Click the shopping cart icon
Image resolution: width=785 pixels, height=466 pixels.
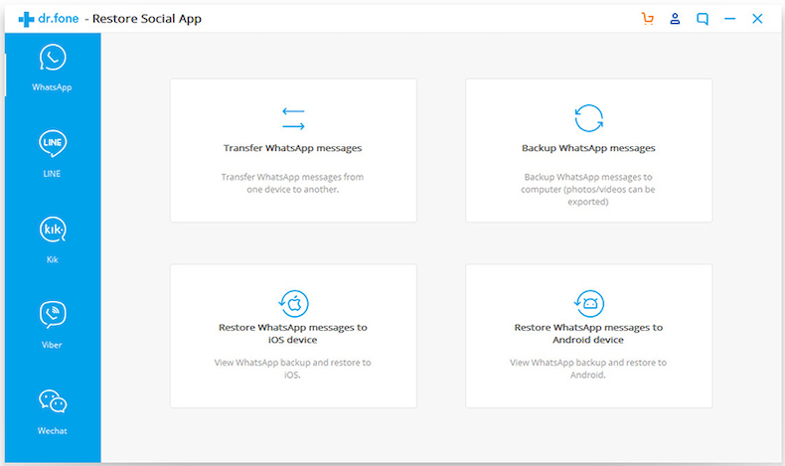click(648, 19)
